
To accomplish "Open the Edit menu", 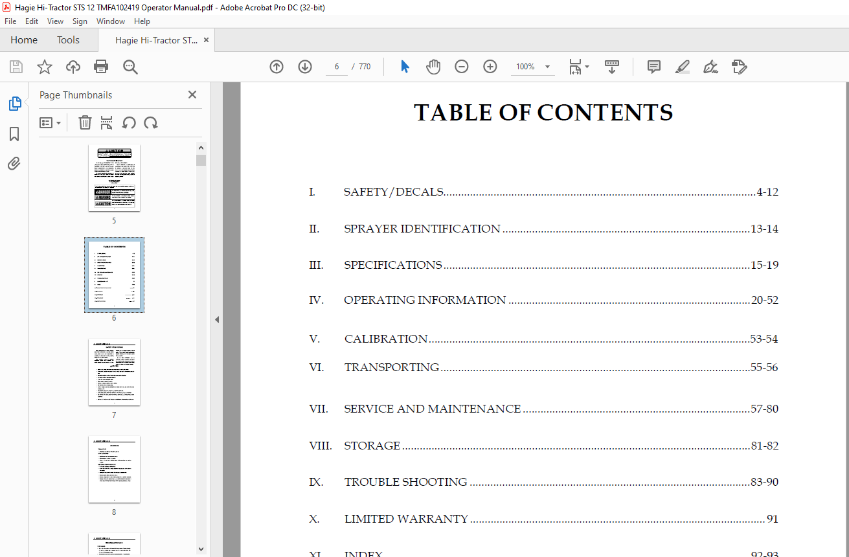I will coord(32,21).
